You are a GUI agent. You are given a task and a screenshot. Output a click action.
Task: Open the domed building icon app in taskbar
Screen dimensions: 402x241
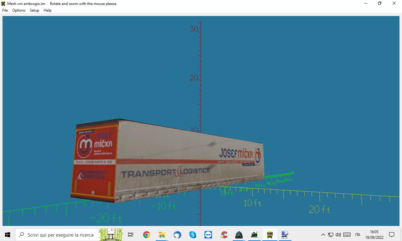tap(239, 235)
